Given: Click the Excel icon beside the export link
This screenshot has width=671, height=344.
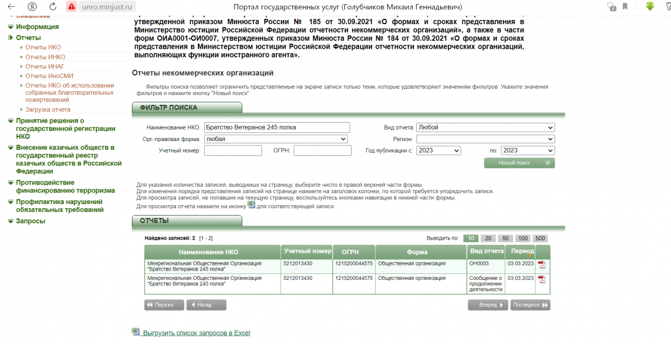Looking at the screenshot, I should (135, 331).
